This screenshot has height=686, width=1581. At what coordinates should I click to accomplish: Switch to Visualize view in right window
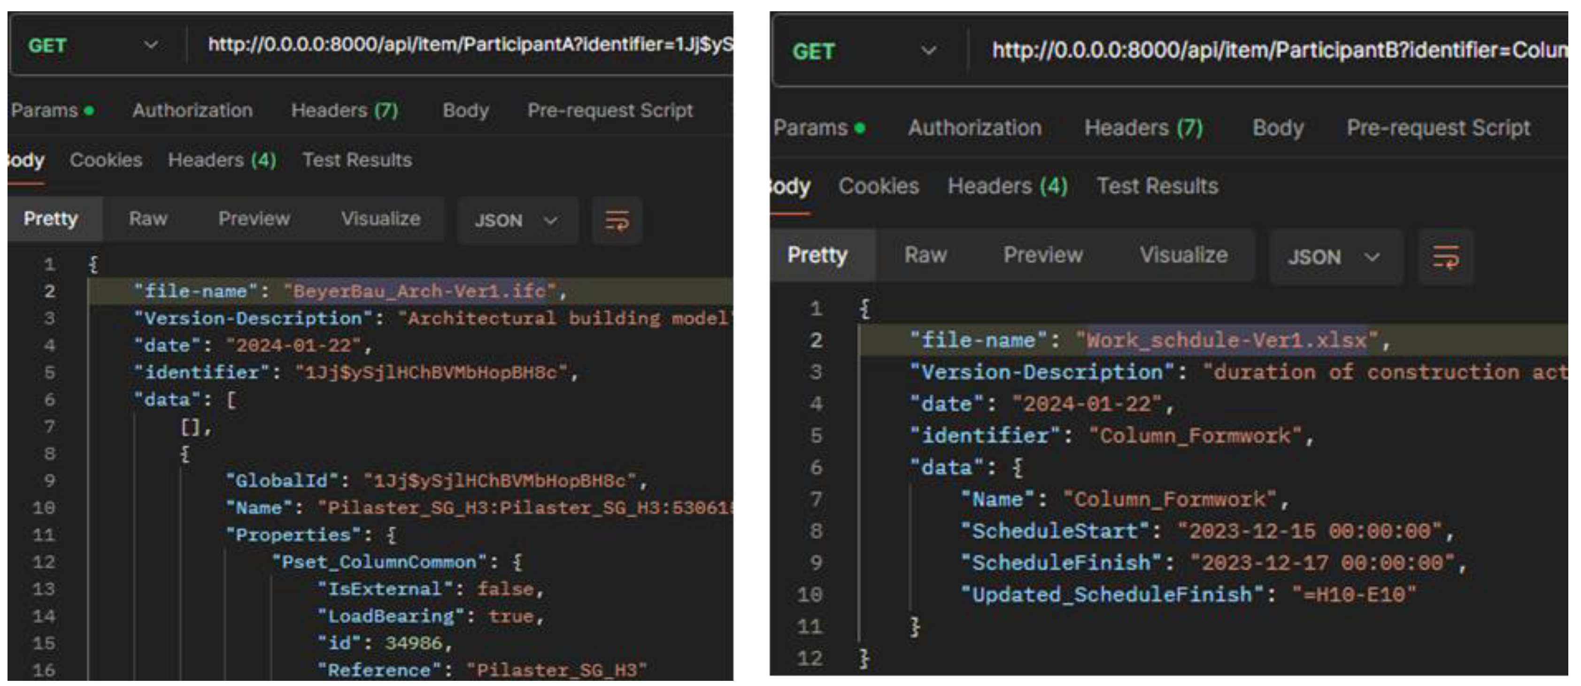[1183, 255]
